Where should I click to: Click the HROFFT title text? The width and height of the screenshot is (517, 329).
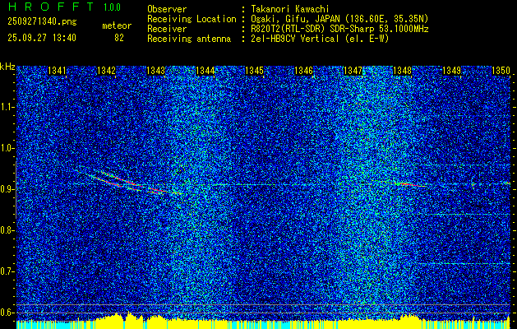click(51, 7)
